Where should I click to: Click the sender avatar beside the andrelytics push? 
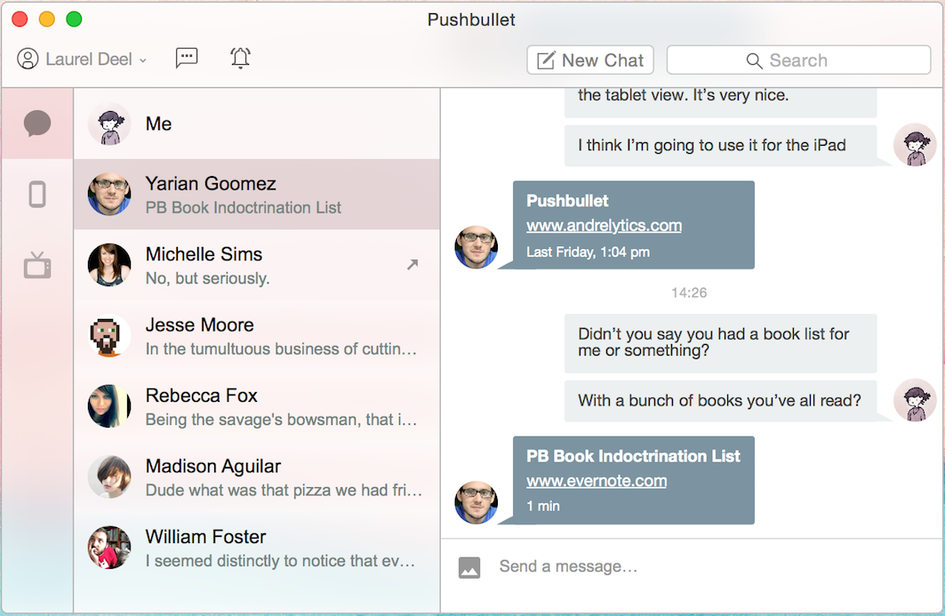click(x=477, y=247)
